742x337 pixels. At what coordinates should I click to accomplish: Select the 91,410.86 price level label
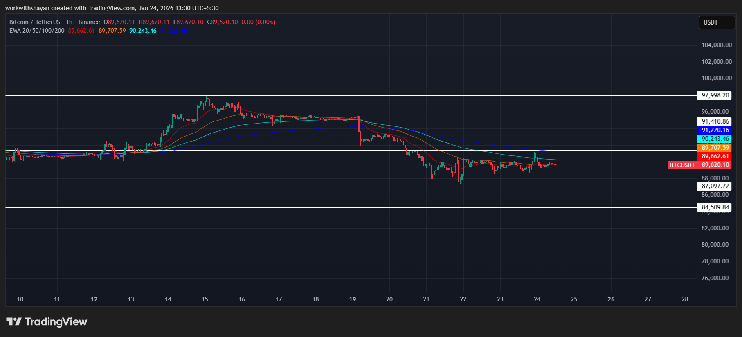click(x=715, y=121)
